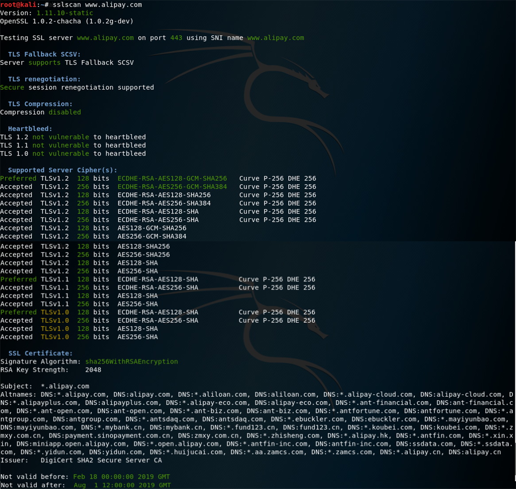Select cipher 'AES256-GCM-SHA384'
Viewport: 516px width, 489px height.
(x=152, y=236)
